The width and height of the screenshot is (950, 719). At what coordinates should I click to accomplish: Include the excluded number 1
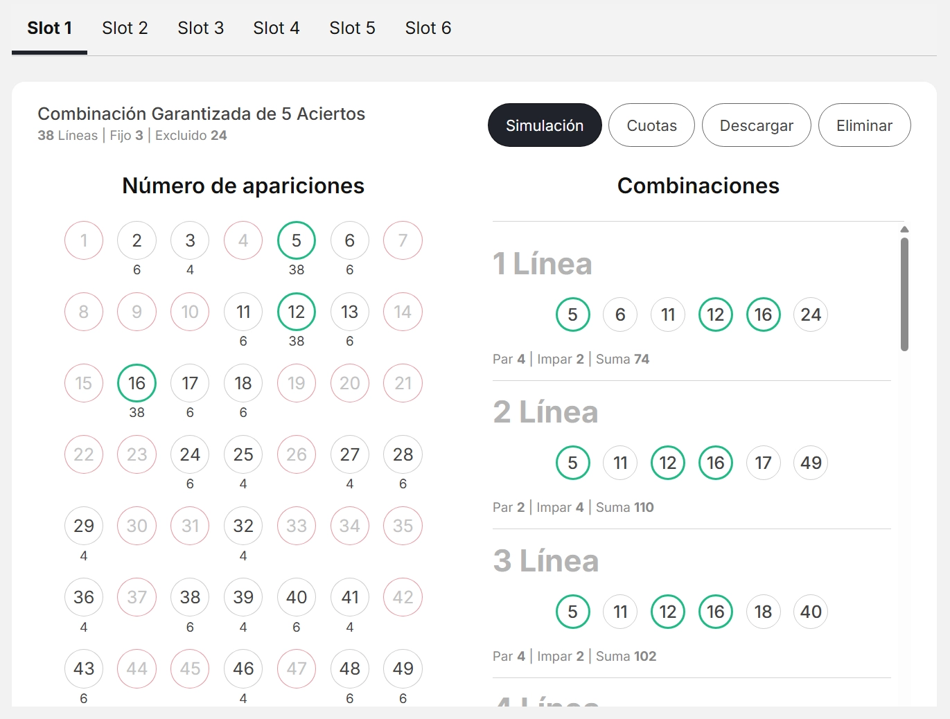pyautogui.click(x=83, y=240)
